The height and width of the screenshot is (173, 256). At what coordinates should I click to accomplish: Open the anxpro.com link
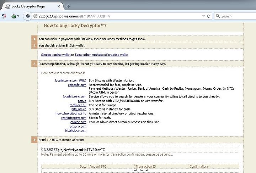[x=78, y=127]
